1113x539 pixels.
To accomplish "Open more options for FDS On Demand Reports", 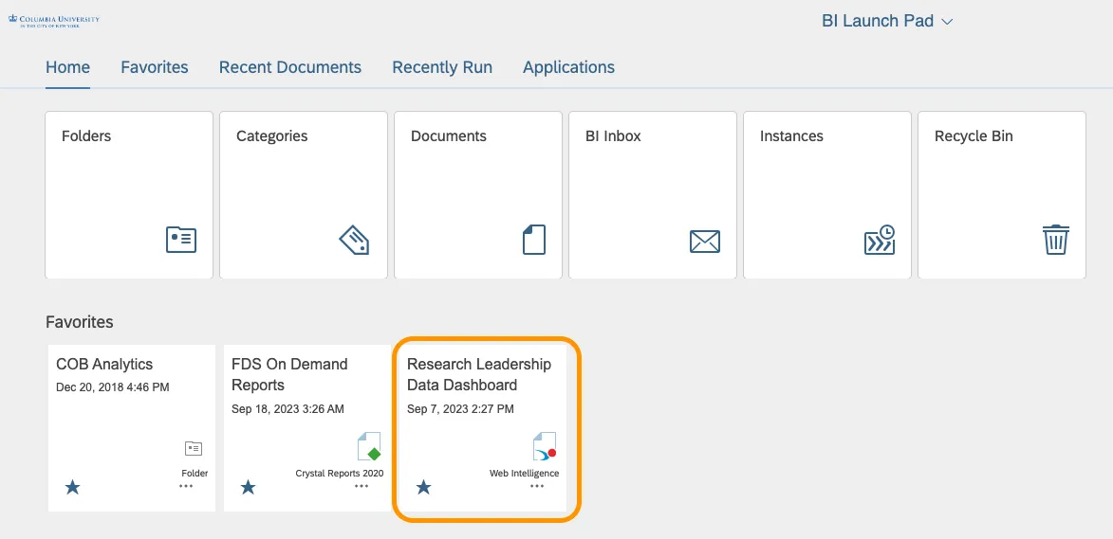I will [362, 487].
